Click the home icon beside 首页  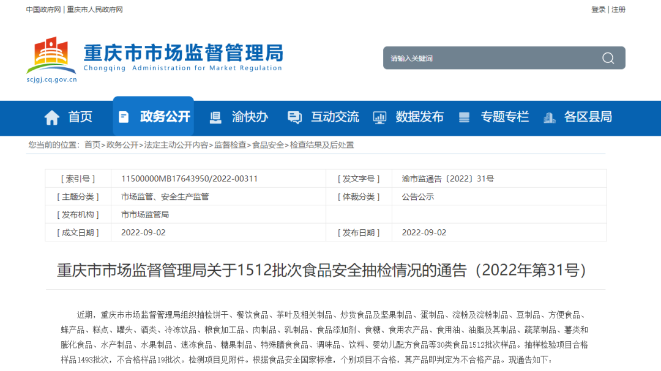(52, 117)
